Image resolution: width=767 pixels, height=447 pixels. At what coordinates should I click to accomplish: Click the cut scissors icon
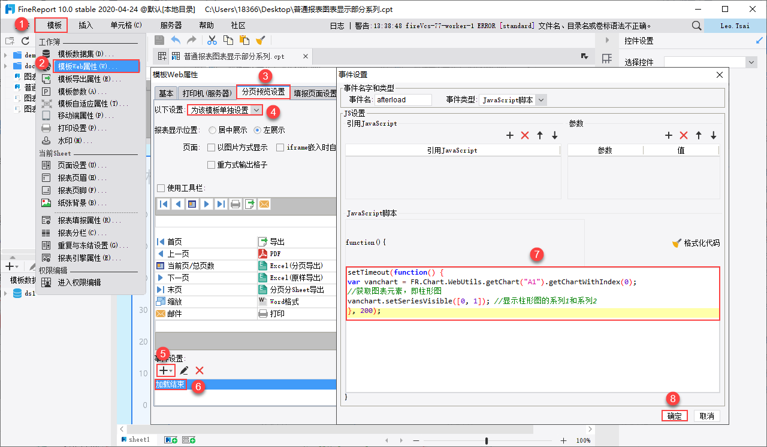[x=212, y=40]
